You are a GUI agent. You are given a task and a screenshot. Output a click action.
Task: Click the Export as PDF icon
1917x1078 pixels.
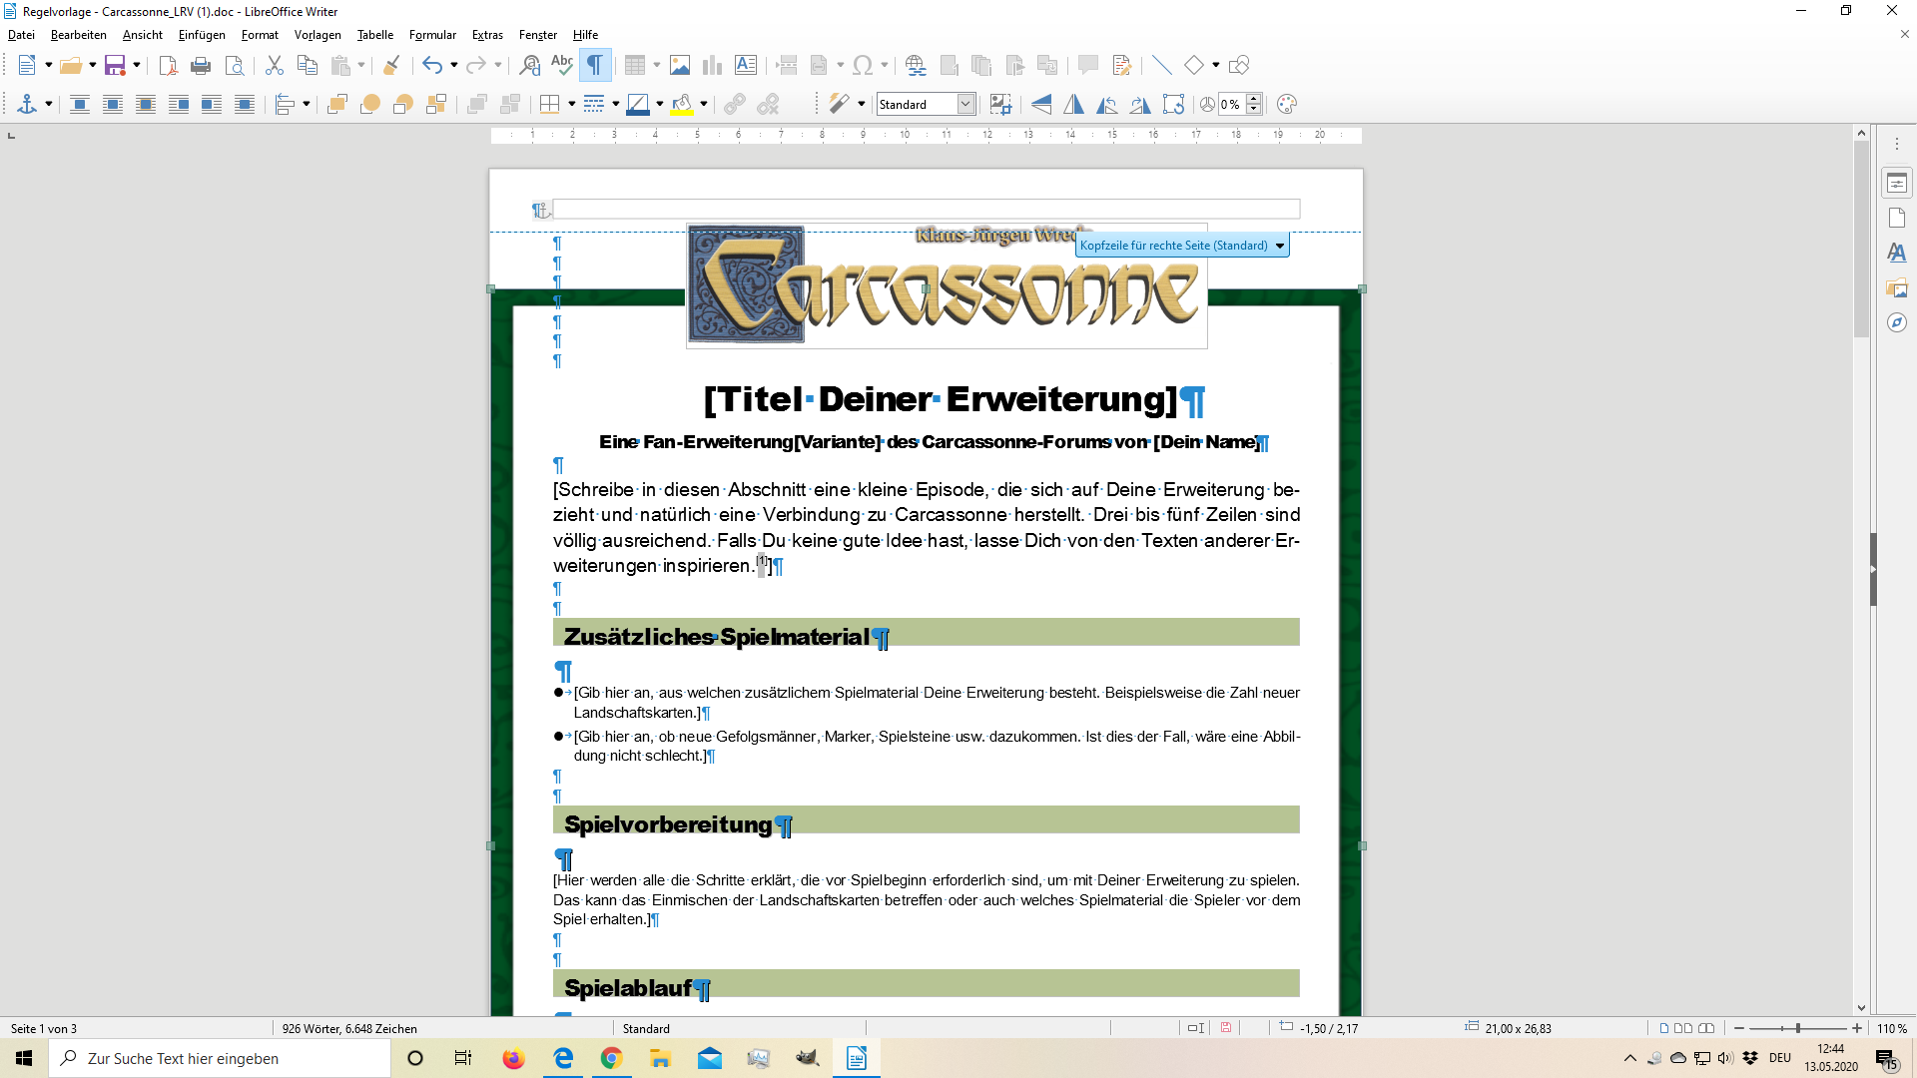coord(168,66)
